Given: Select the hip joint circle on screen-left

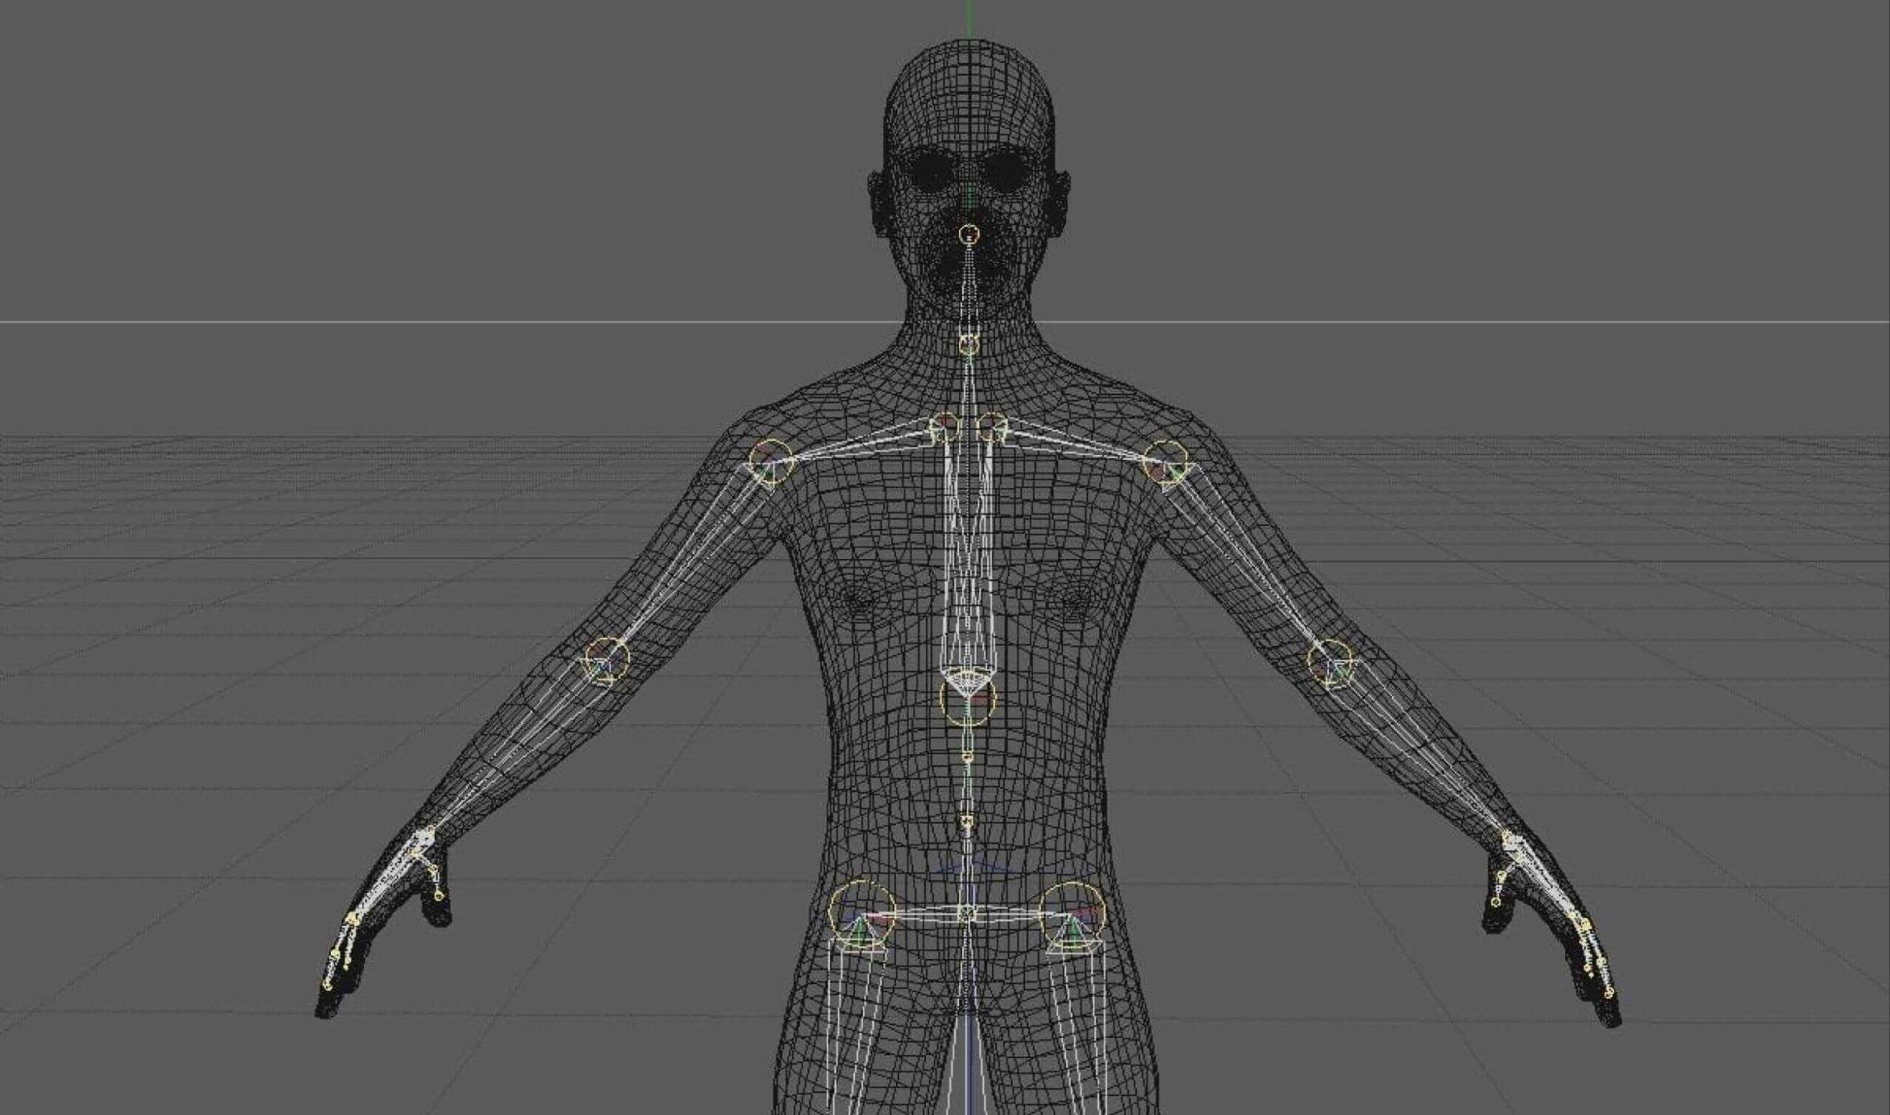Looking at the screenshot, I should [862, 913].
